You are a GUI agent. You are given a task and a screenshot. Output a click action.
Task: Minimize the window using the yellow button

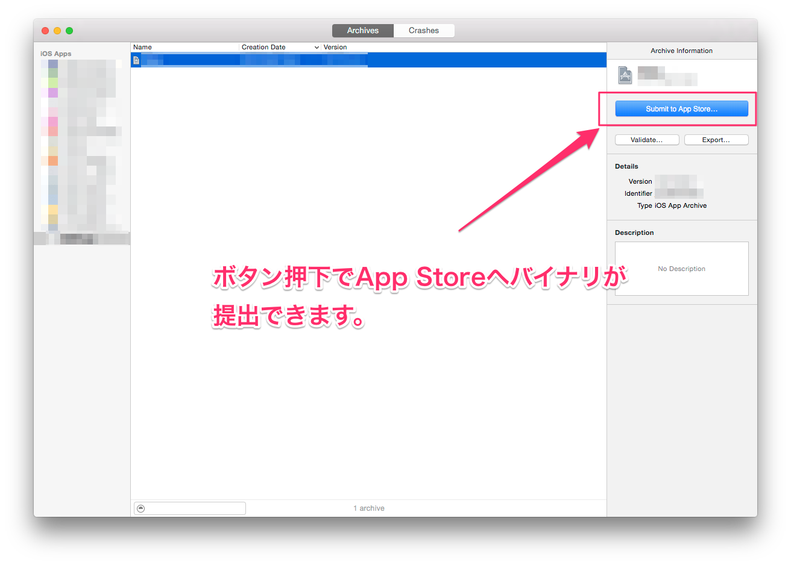57,31
